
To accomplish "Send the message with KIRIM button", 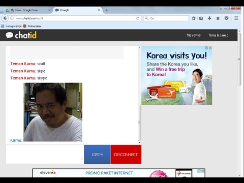I will coord(97,155).
